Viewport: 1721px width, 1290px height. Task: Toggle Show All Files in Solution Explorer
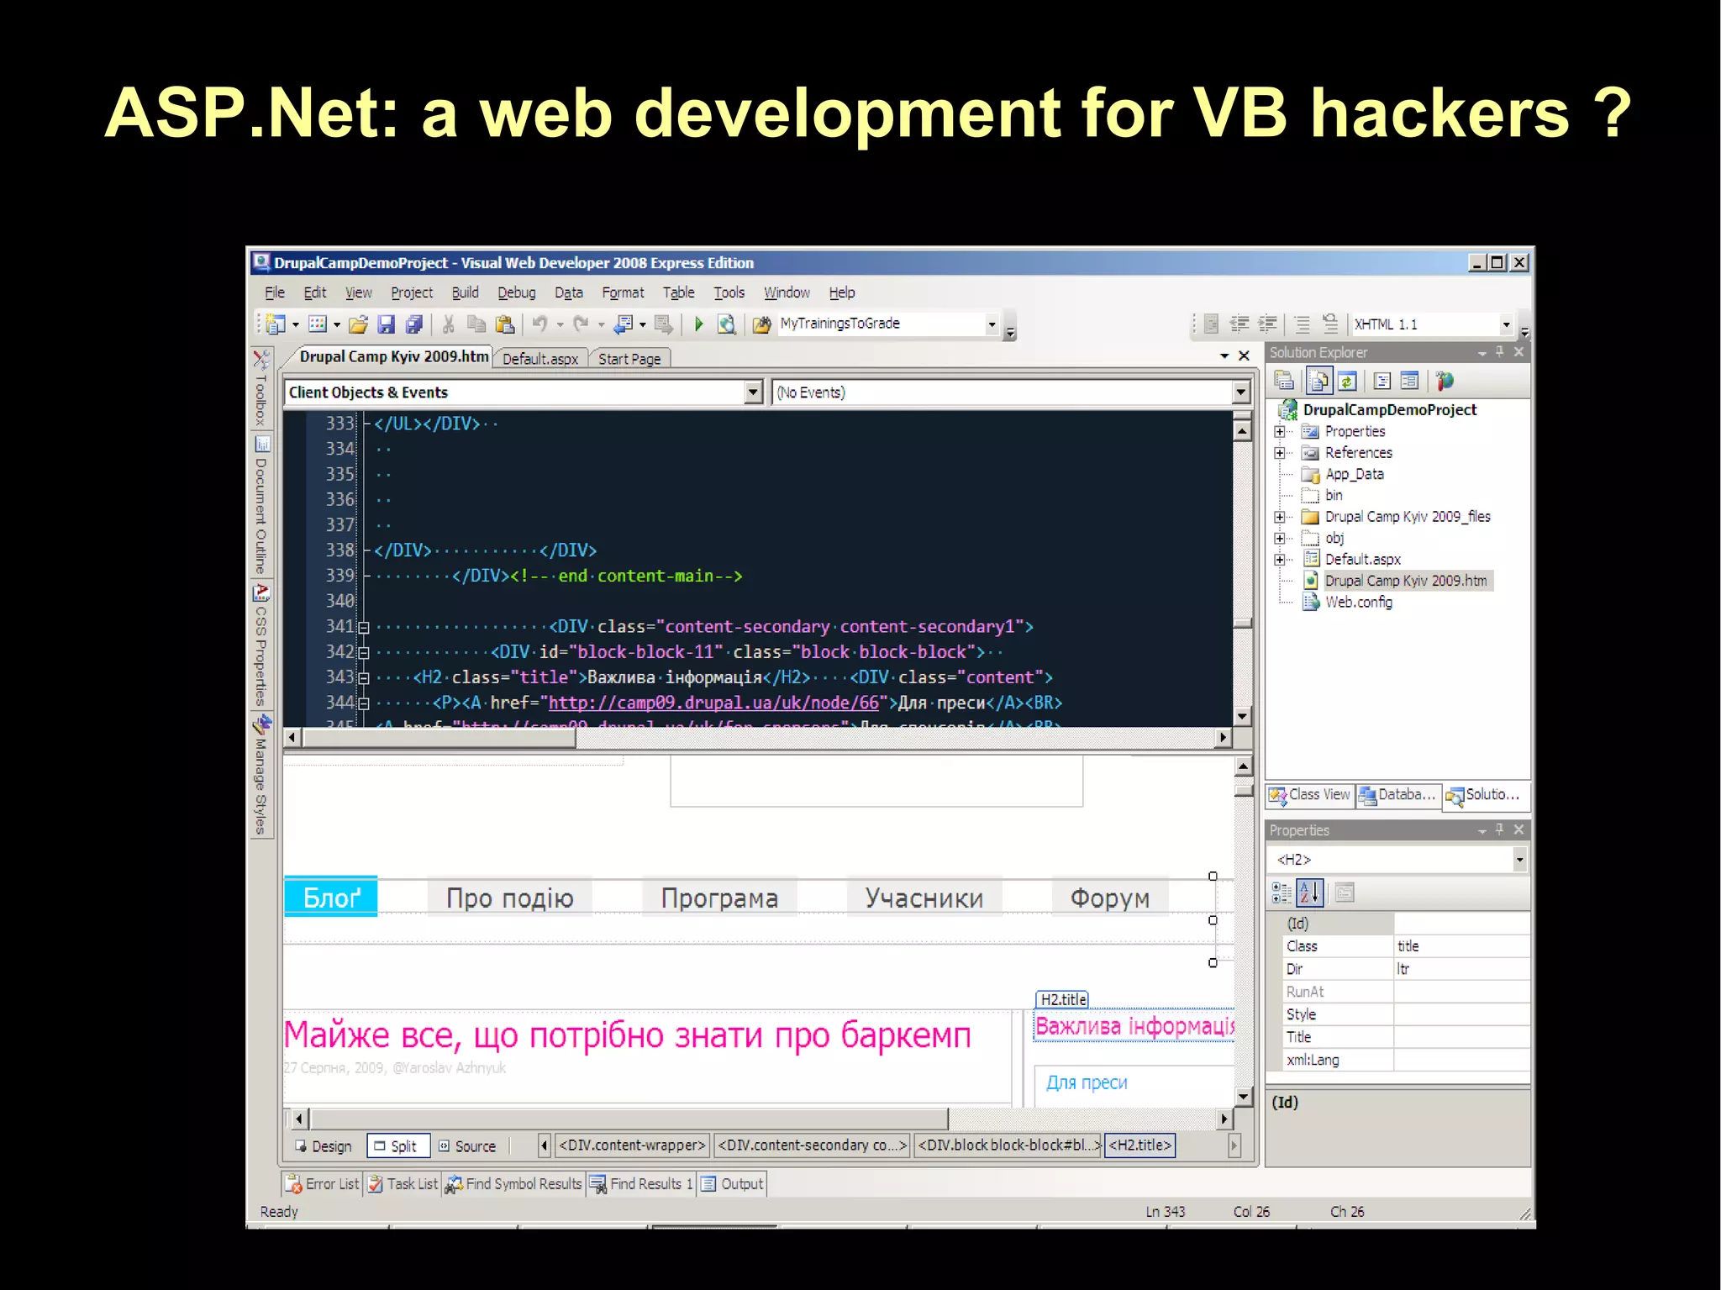[1318, 382]
